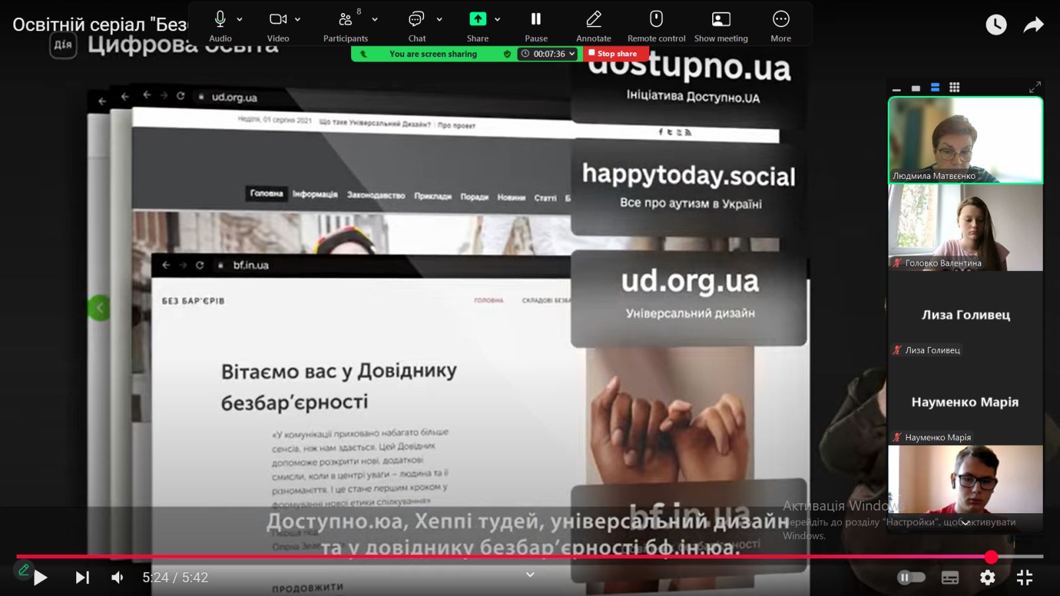1060x596 pixels.
Task: Expand participant panel with diagonal arrows icon
Action: (x=1035, y=87)
